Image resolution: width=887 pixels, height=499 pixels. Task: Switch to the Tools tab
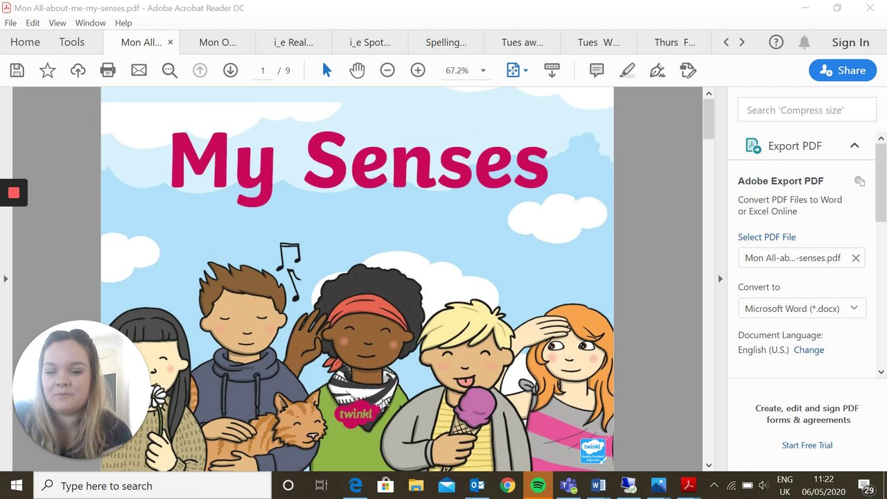(71, 42)
